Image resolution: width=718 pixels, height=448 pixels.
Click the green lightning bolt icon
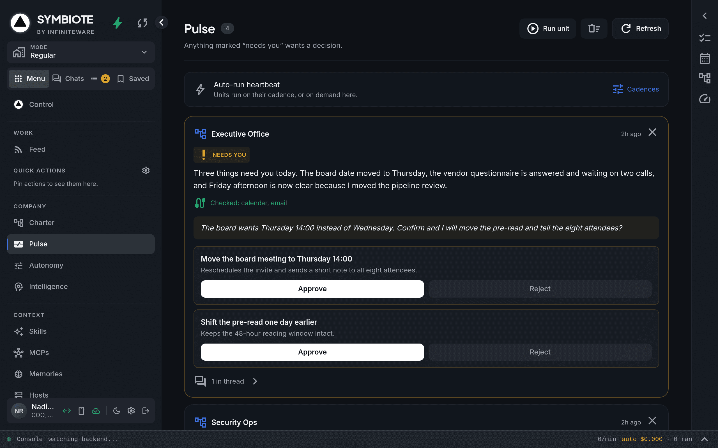click(118, 23)
